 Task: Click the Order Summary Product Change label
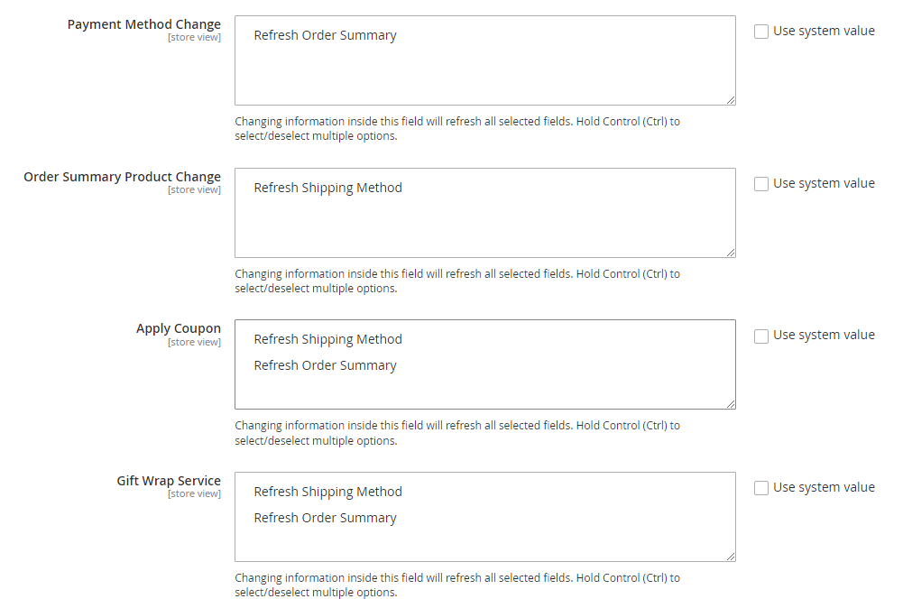pyautogui.click(x=122, y=177)
